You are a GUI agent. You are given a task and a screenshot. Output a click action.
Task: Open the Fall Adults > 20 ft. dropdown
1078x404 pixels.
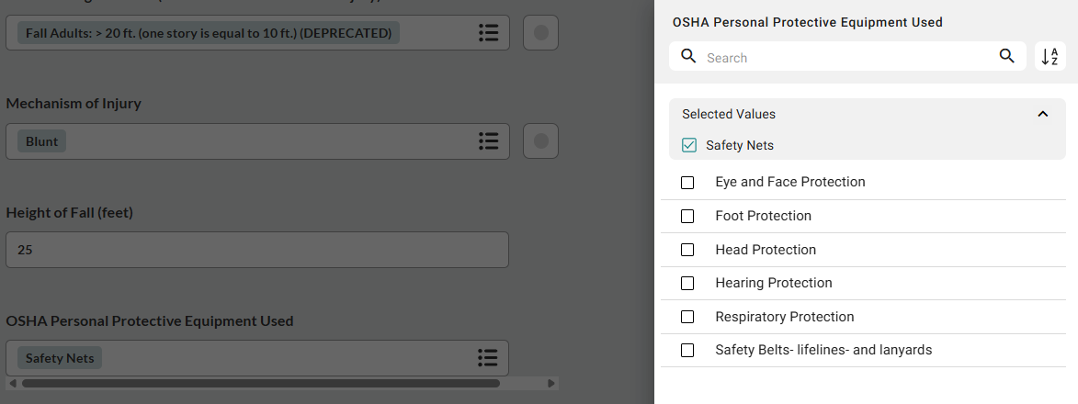(248, 33)
